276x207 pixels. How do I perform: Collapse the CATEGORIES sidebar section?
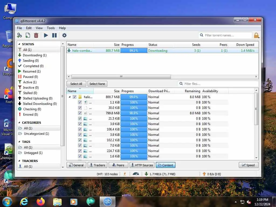19,123
